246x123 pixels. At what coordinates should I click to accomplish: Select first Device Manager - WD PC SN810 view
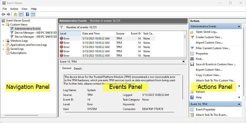[x=35, y=32]
